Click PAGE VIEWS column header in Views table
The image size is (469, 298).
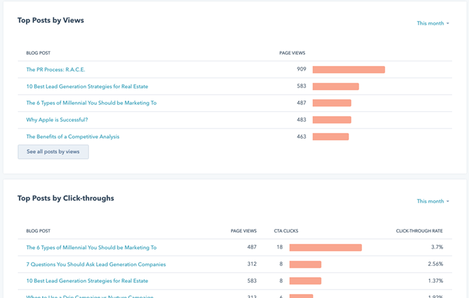pyautogui.click(x=292, y=53)
